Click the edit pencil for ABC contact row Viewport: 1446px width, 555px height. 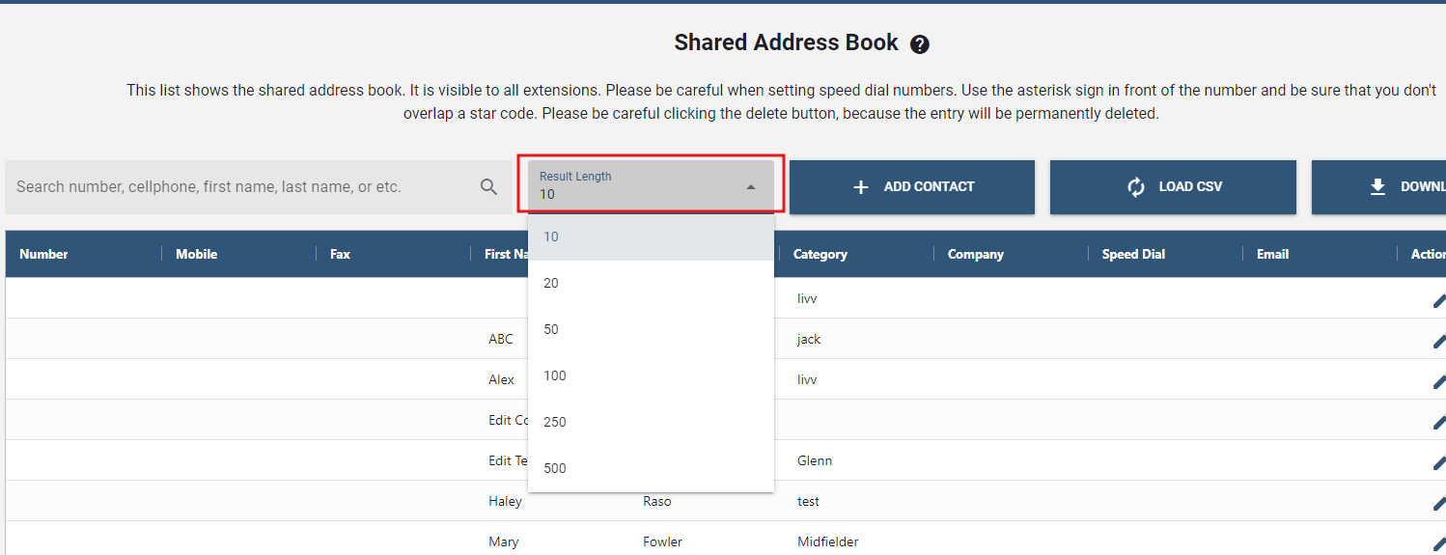[x=1438, y=341]
